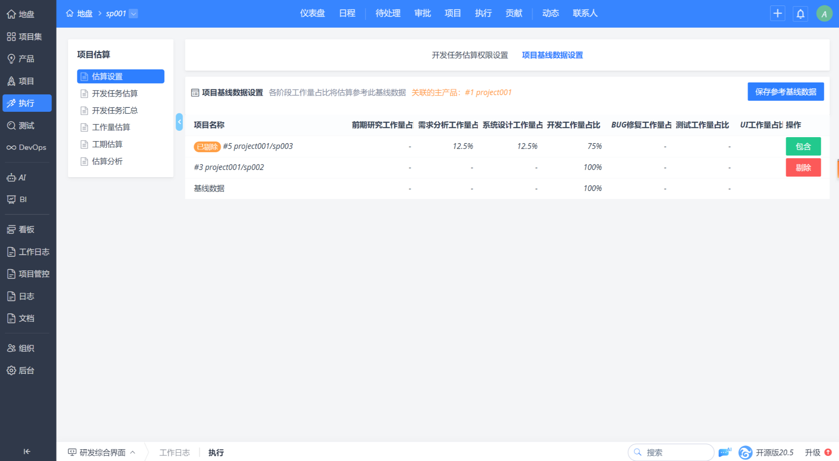This screenshot has width=839, height=461.
Task: Open the DevOps sidebar module
Action: tap(27, 147)
